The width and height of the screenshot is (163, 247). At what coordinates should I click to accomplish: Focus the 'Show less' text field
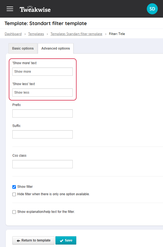(x=43, y=93)
